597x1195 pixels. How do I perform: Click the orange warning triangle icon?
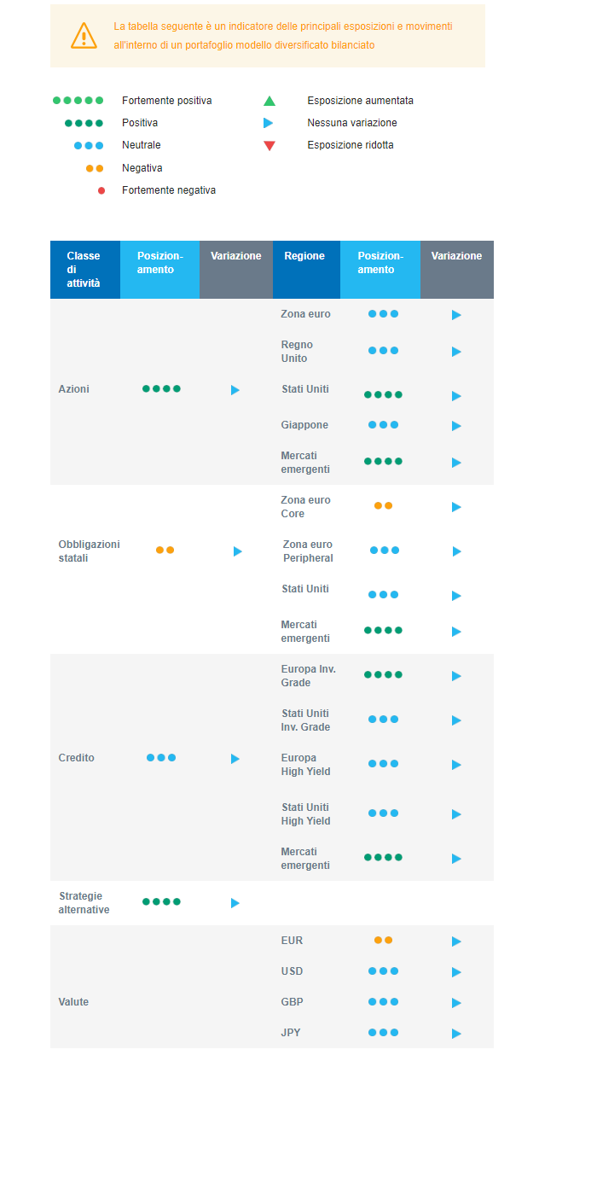click(84, 35)
